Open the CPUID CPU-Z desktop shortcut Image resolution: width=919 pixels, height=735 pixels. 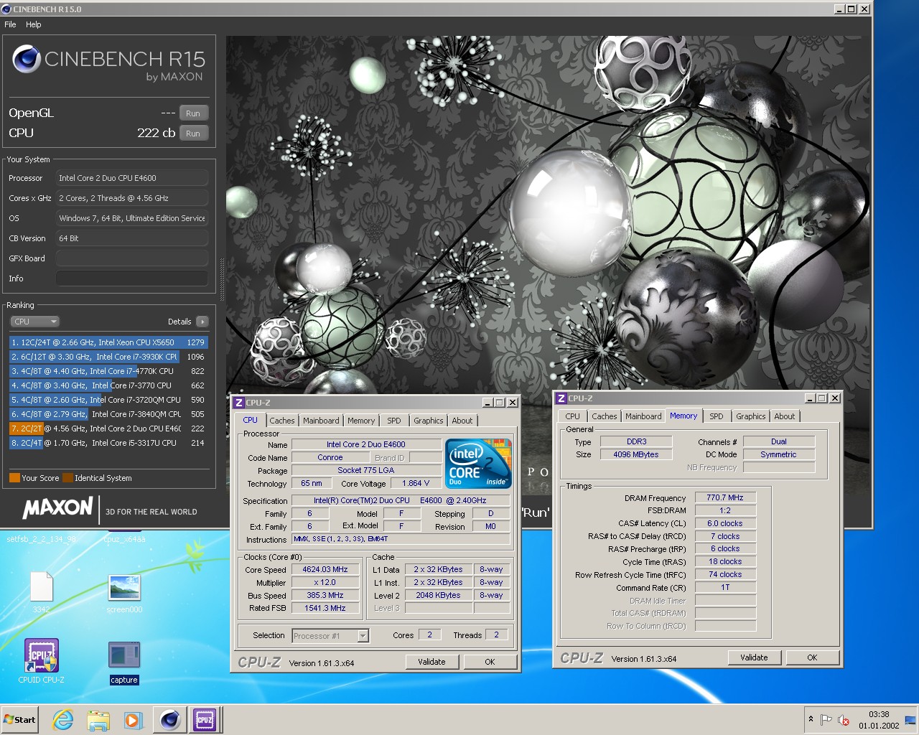pyautogui.click(x=42, y=661)
